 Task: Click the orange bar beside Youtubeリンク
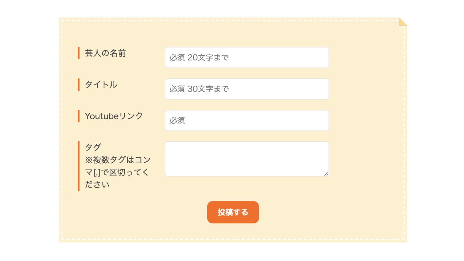point(79,116)
